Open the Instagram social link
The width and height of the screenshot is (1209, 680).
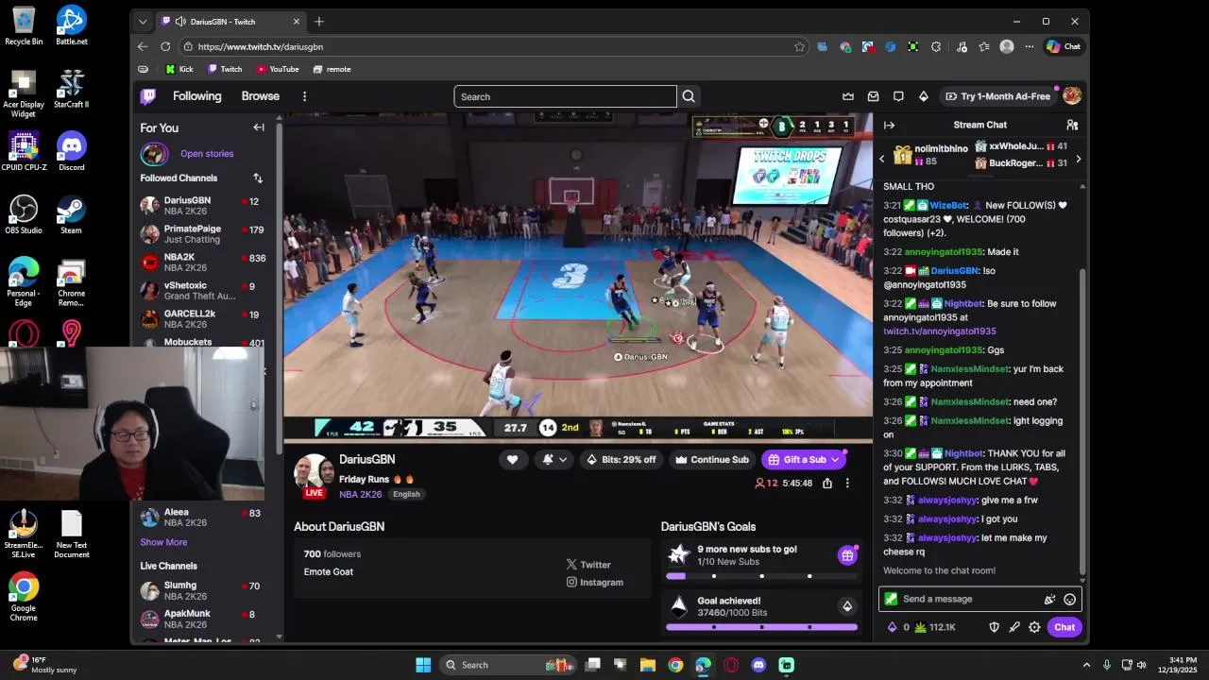[x=594, y=583]
